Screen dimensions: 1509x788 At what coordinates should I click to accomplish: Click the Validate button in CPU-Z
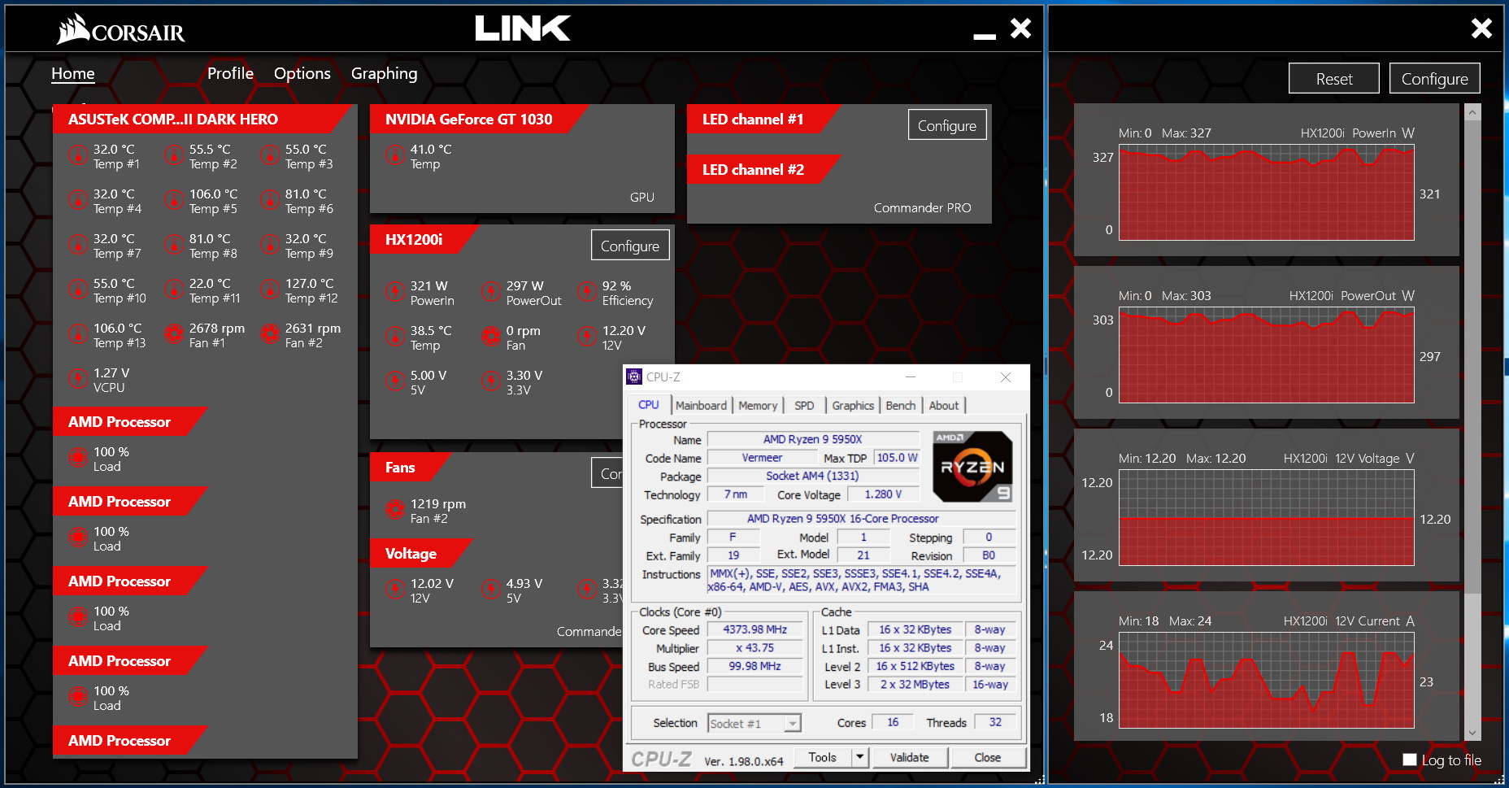coord(910,757)
